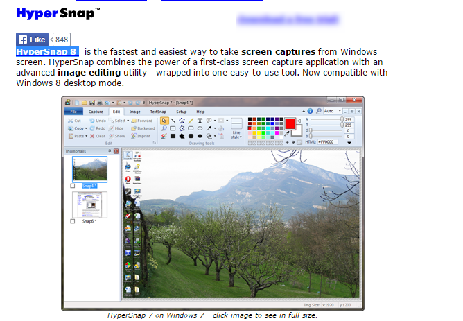463x321 pixels.
Task: Open the File tab in HyperSnap ribbon
Action: 73,112
